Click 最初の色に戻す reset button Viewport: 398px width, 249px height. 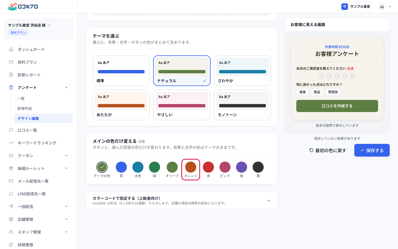(x=328, y=150)
